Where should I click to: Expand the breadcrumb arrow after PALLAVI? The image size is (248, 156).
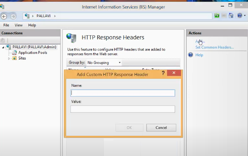55,16
